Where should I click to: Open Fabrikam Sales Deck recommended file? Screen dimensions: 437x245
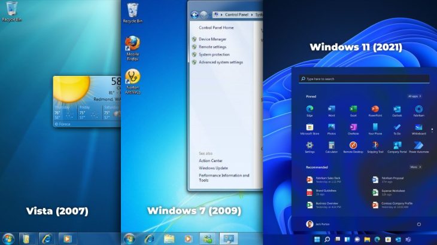[x=327, y=179]
